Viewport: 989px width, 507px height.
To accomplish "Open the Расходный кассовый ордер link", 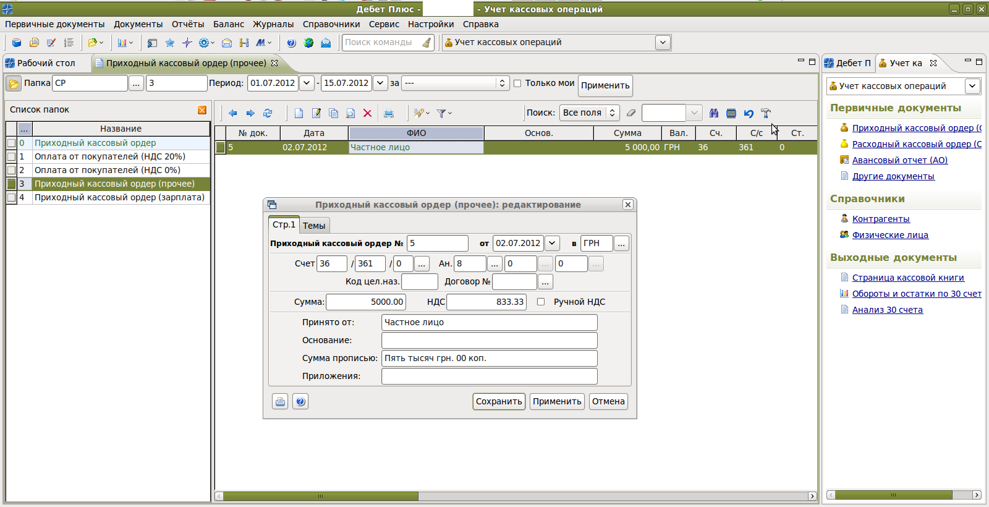I will (917, 144).
